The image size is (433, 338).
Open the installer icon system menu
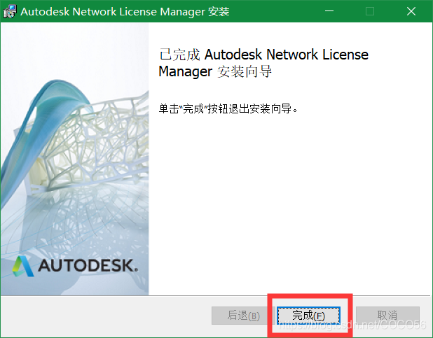pyautogui.click(x=10, y=11)
